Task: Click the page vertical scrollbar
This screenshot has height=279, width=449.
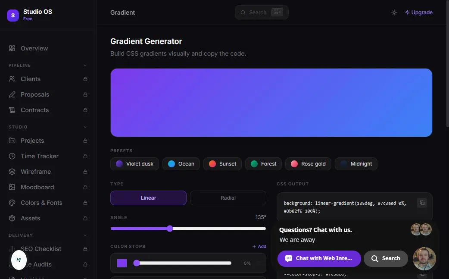Action: 448,63
